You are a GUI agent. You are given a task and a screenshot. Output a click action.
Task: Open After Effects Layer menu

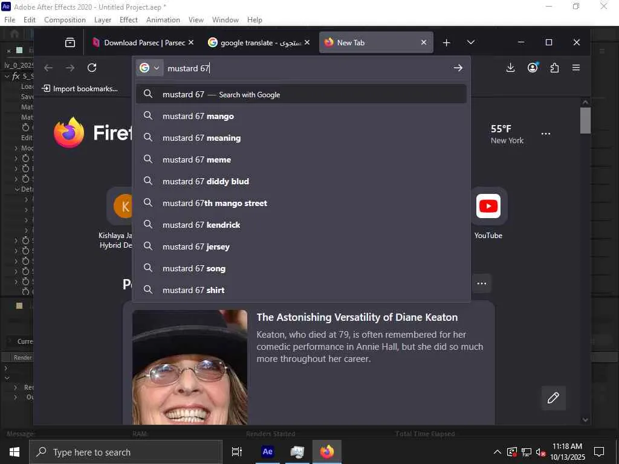(103, 20)
